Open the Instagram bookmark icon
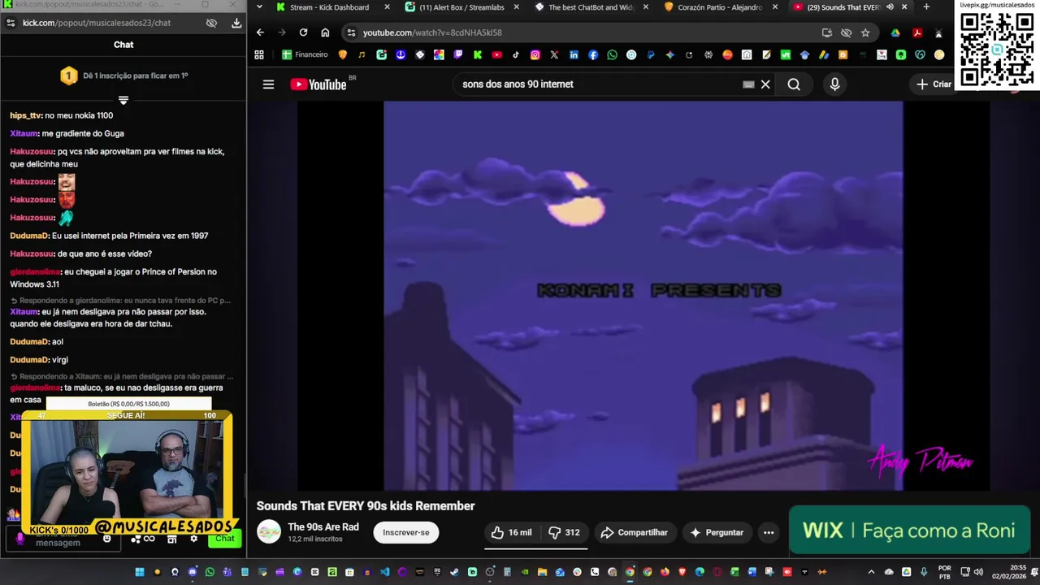 535,55
